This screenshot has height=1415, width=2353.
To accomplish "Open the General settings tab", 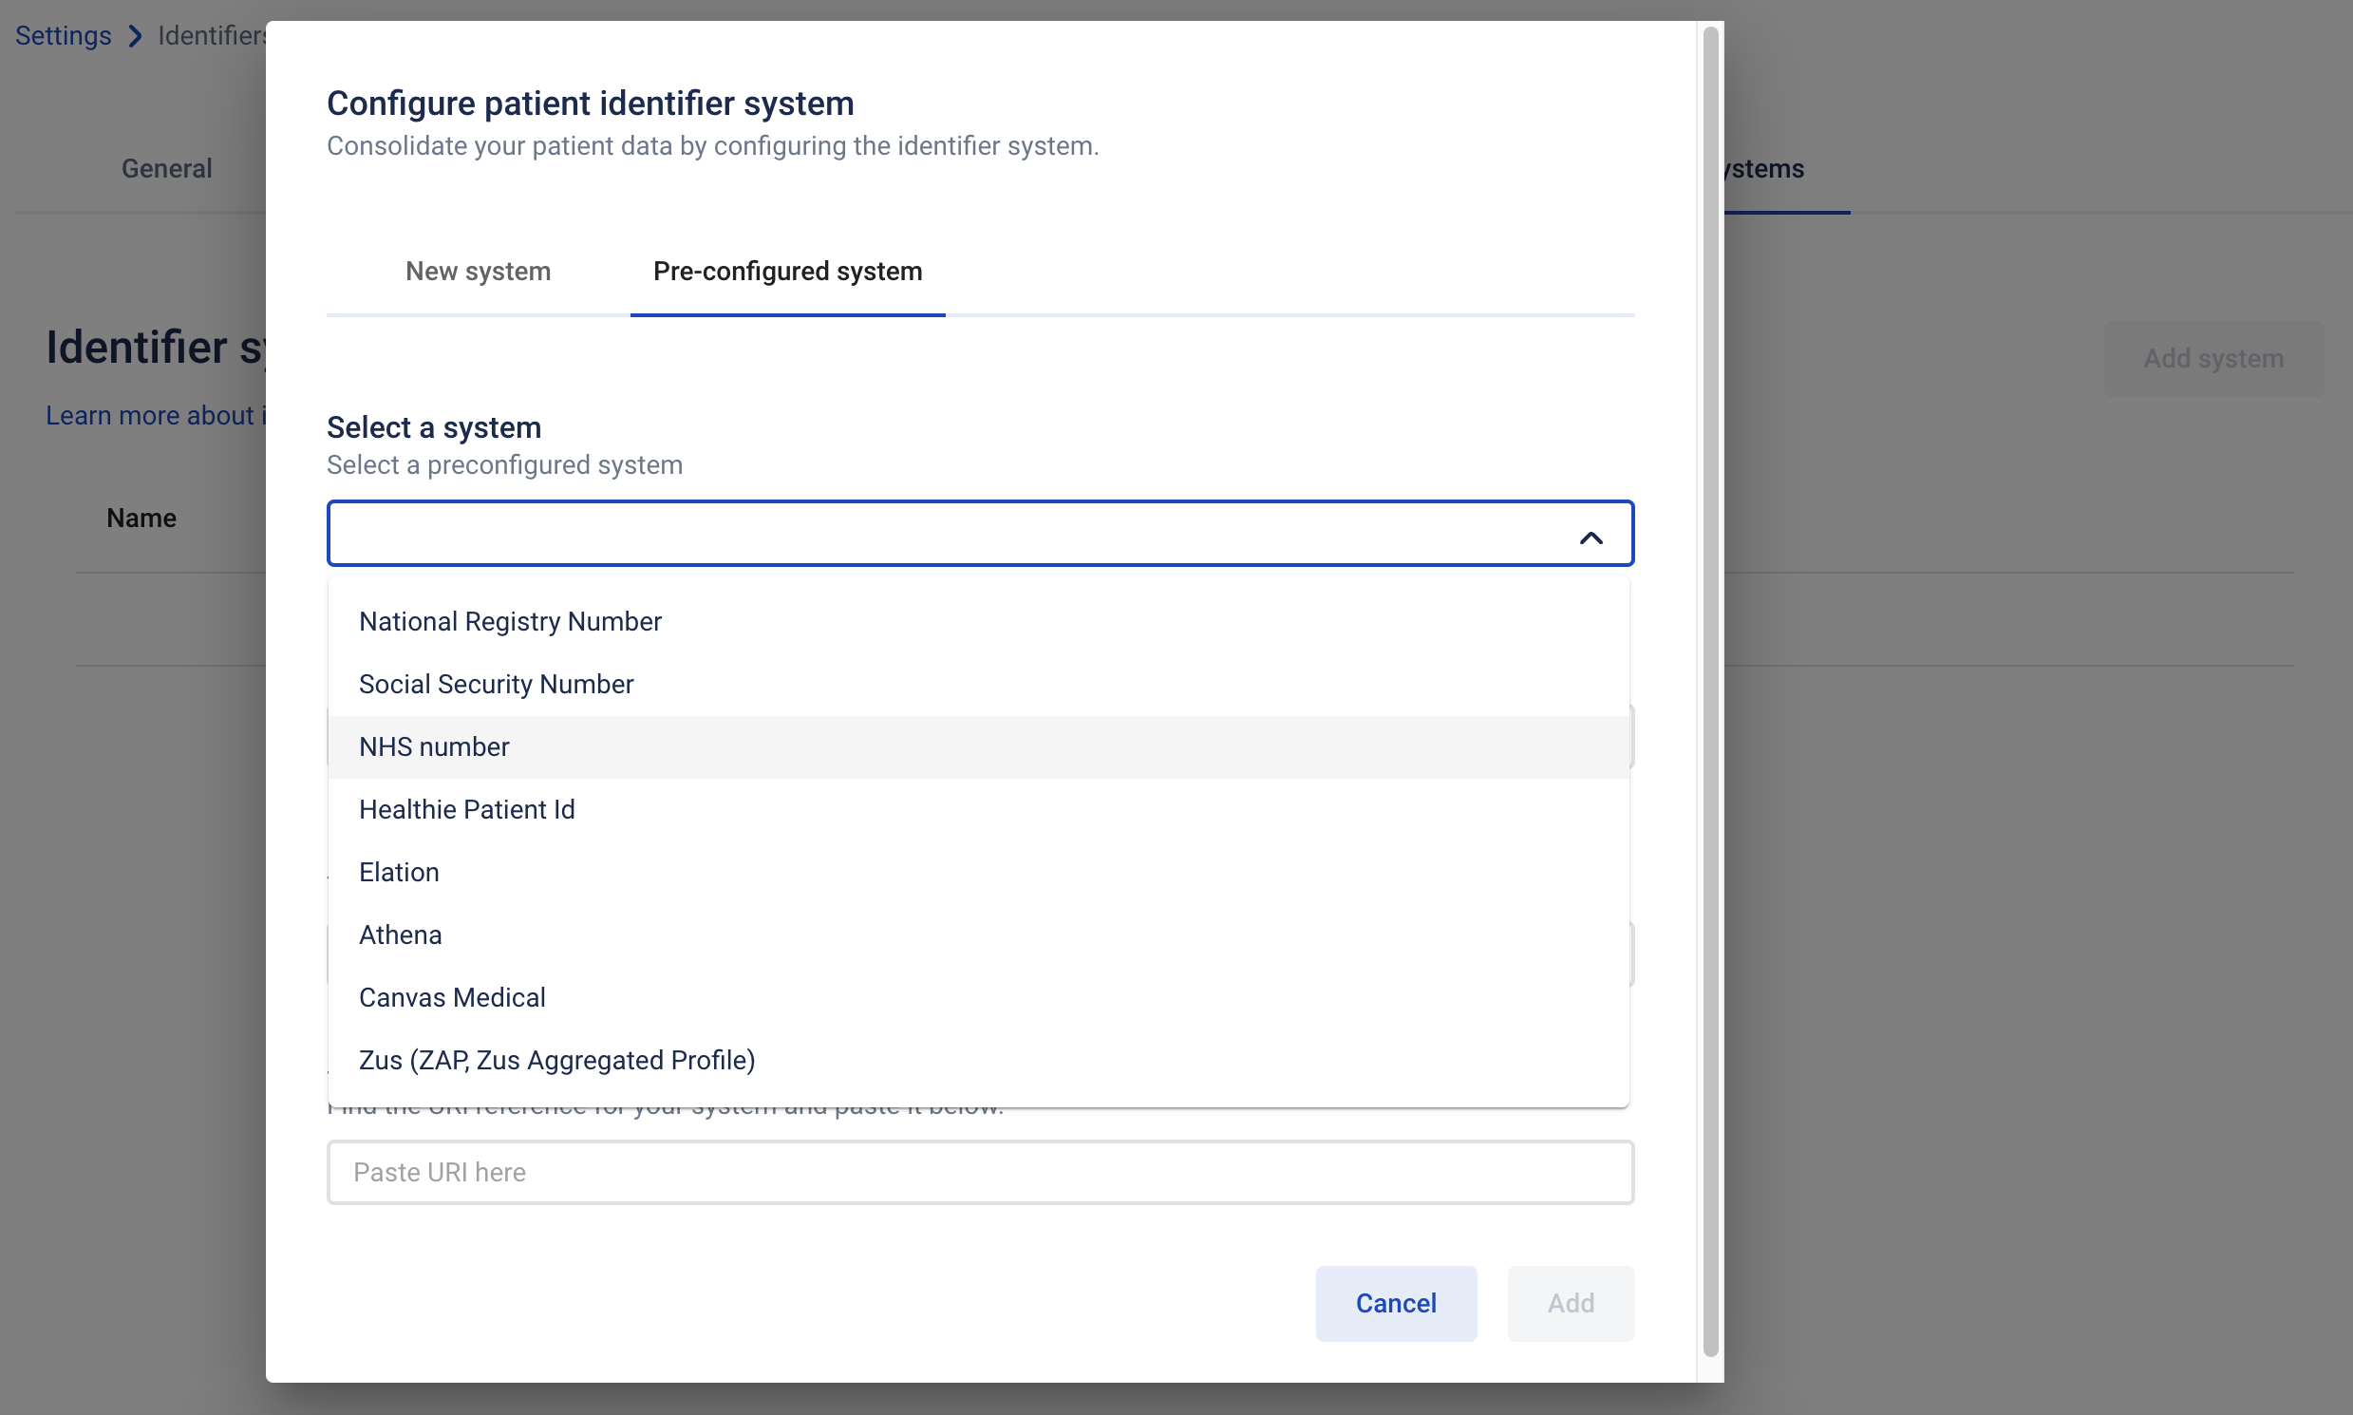I will (x=167, y=169).
